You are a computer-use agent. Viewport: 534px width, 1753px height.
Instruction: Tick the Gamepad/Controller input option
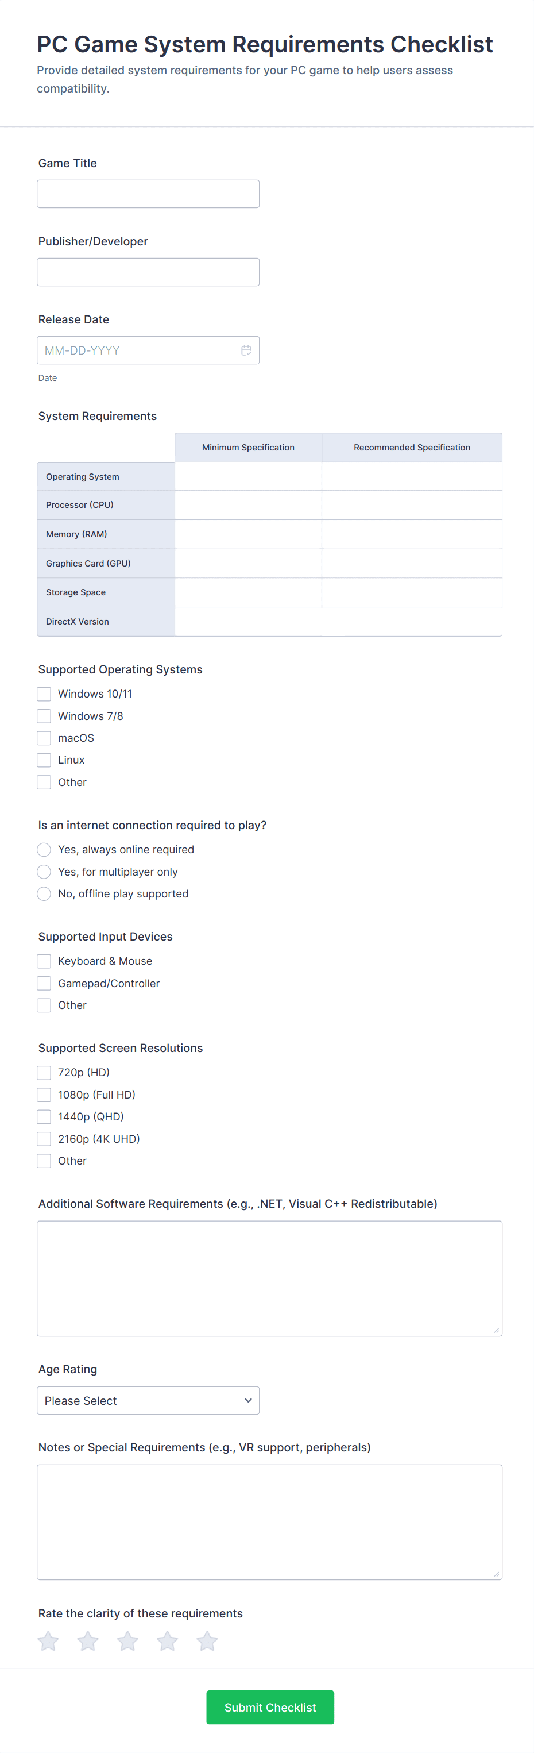pyautogui.click(x=44, y=983)
